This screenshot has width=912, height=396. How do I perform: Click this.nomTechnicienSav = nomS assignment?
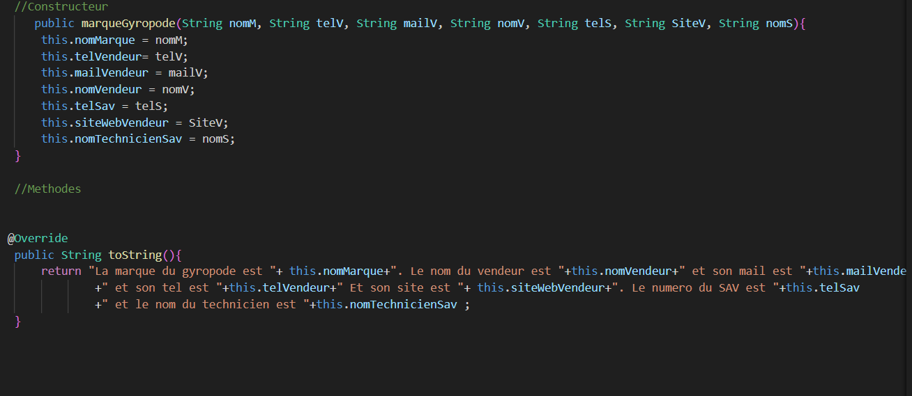[138, 138]
